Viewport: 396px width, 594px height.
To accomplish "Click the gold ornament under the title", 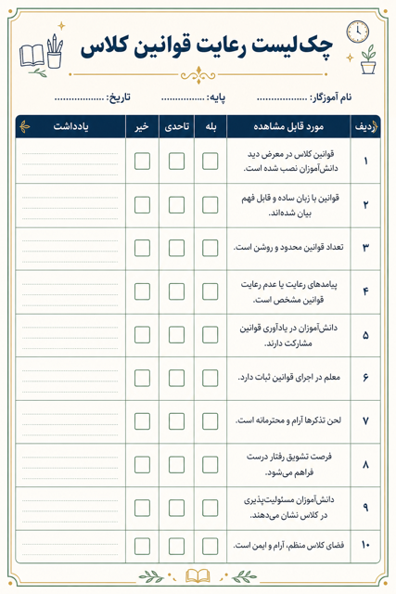I will (198, 74).
